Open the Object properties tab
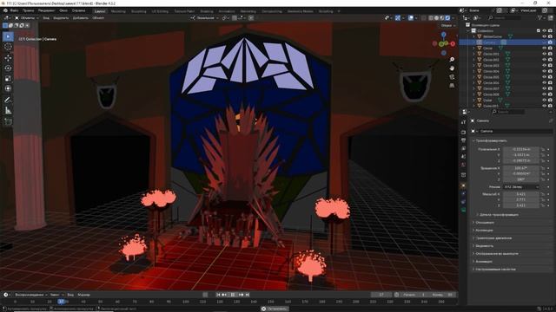Image resolution: width=556 pixels, height=312 pixels. [463, 185]
